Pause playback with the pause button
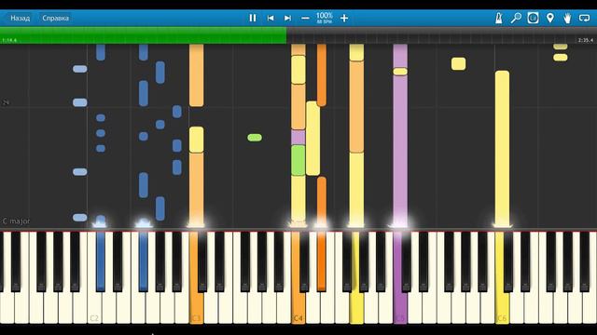Screen dimensions: 597x335 point(253,18)
